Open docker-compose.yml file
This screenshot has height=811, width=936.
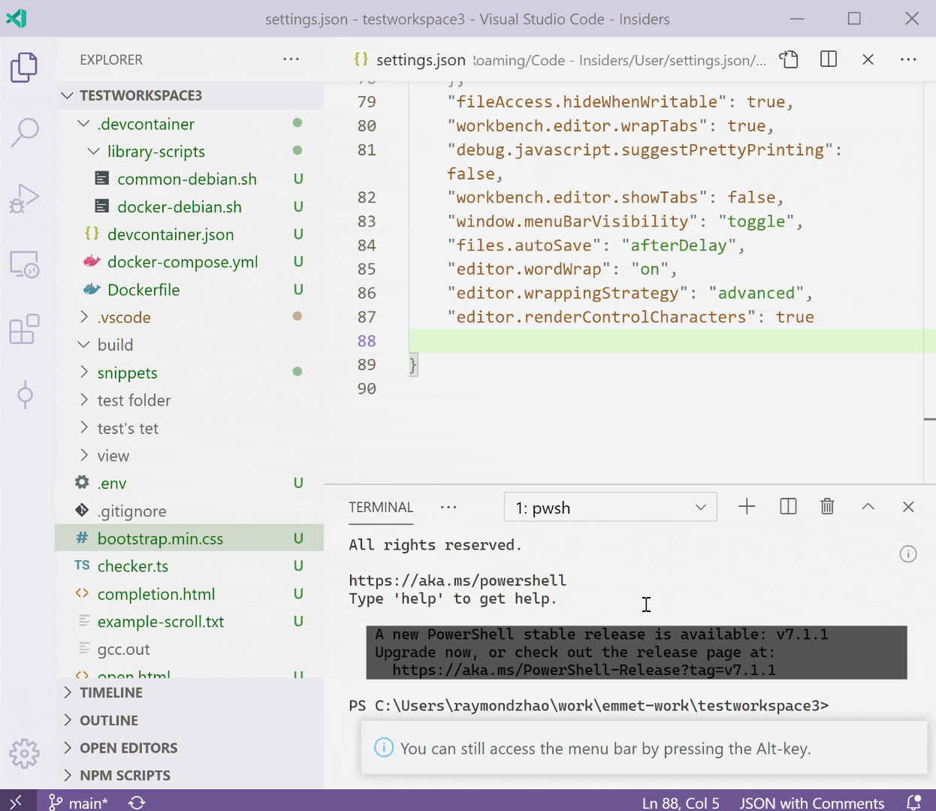[189, 262]
